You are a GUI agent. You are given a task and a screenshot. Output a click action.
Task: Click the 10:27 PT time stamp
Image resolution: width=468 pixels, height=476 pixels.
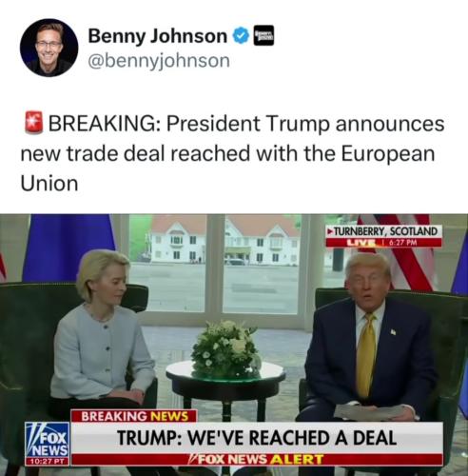pos(48,462)
